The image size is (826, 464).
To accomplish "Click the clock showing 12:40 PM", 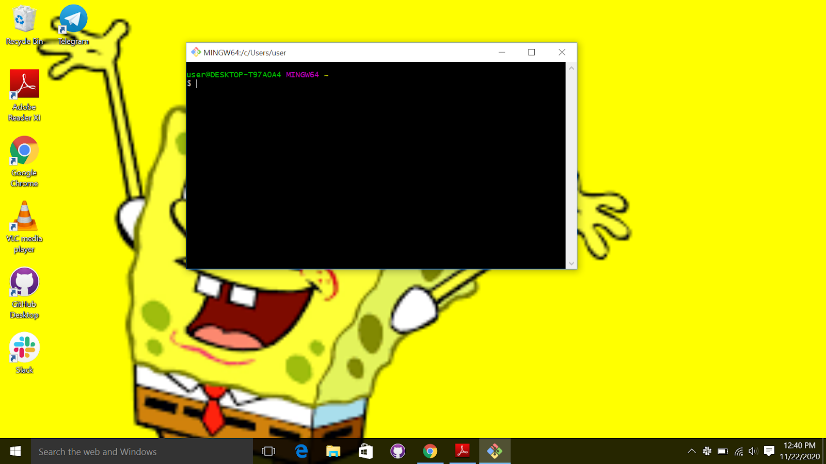I will pyautogui.click(x=799, y=445).
